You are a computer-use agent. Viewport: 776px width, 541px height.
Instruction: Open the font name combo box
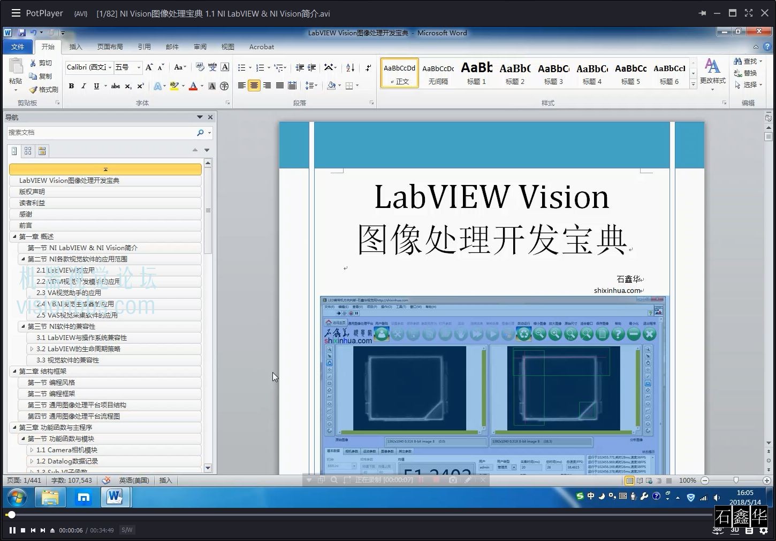(x=89, y=67)
